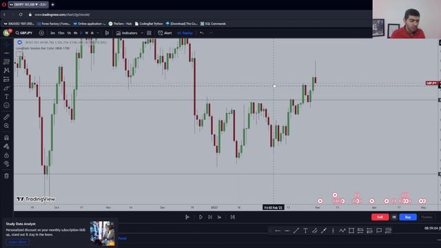
Task: Select rectangle tool in floating toolbar
Action: click(x=351, y=231)
